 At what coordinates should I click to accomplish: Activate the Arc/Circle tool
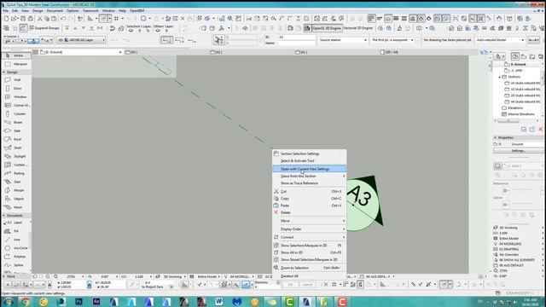[16, 248]
